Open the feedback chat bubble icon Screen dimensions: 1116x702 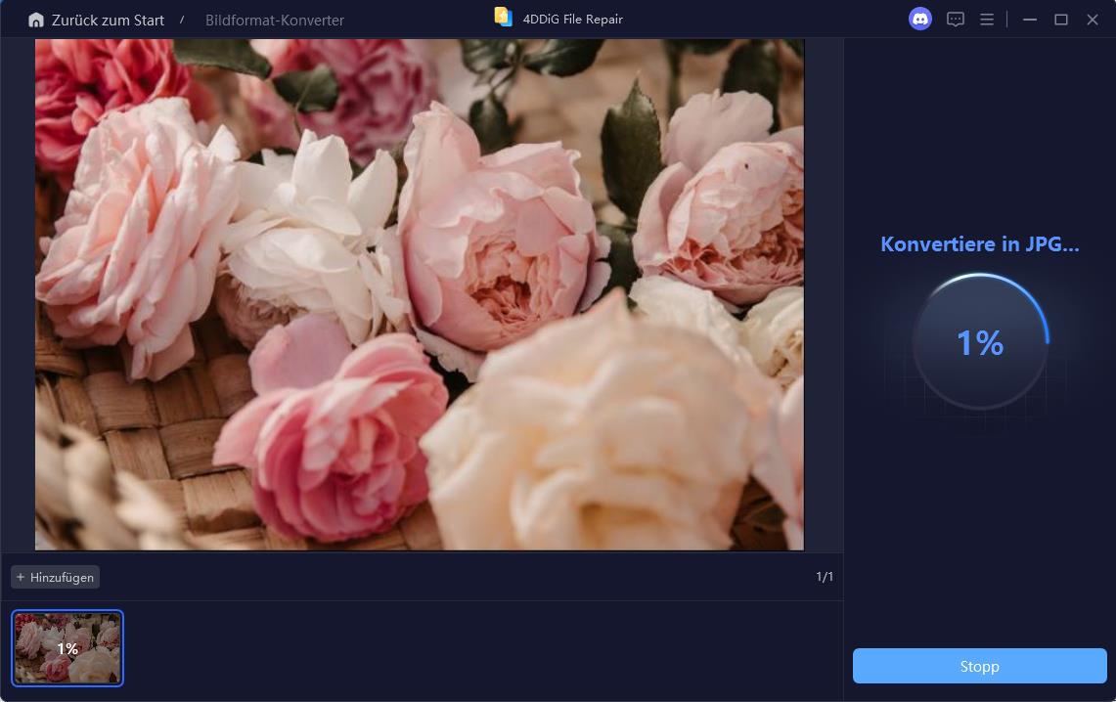point(956,20)
